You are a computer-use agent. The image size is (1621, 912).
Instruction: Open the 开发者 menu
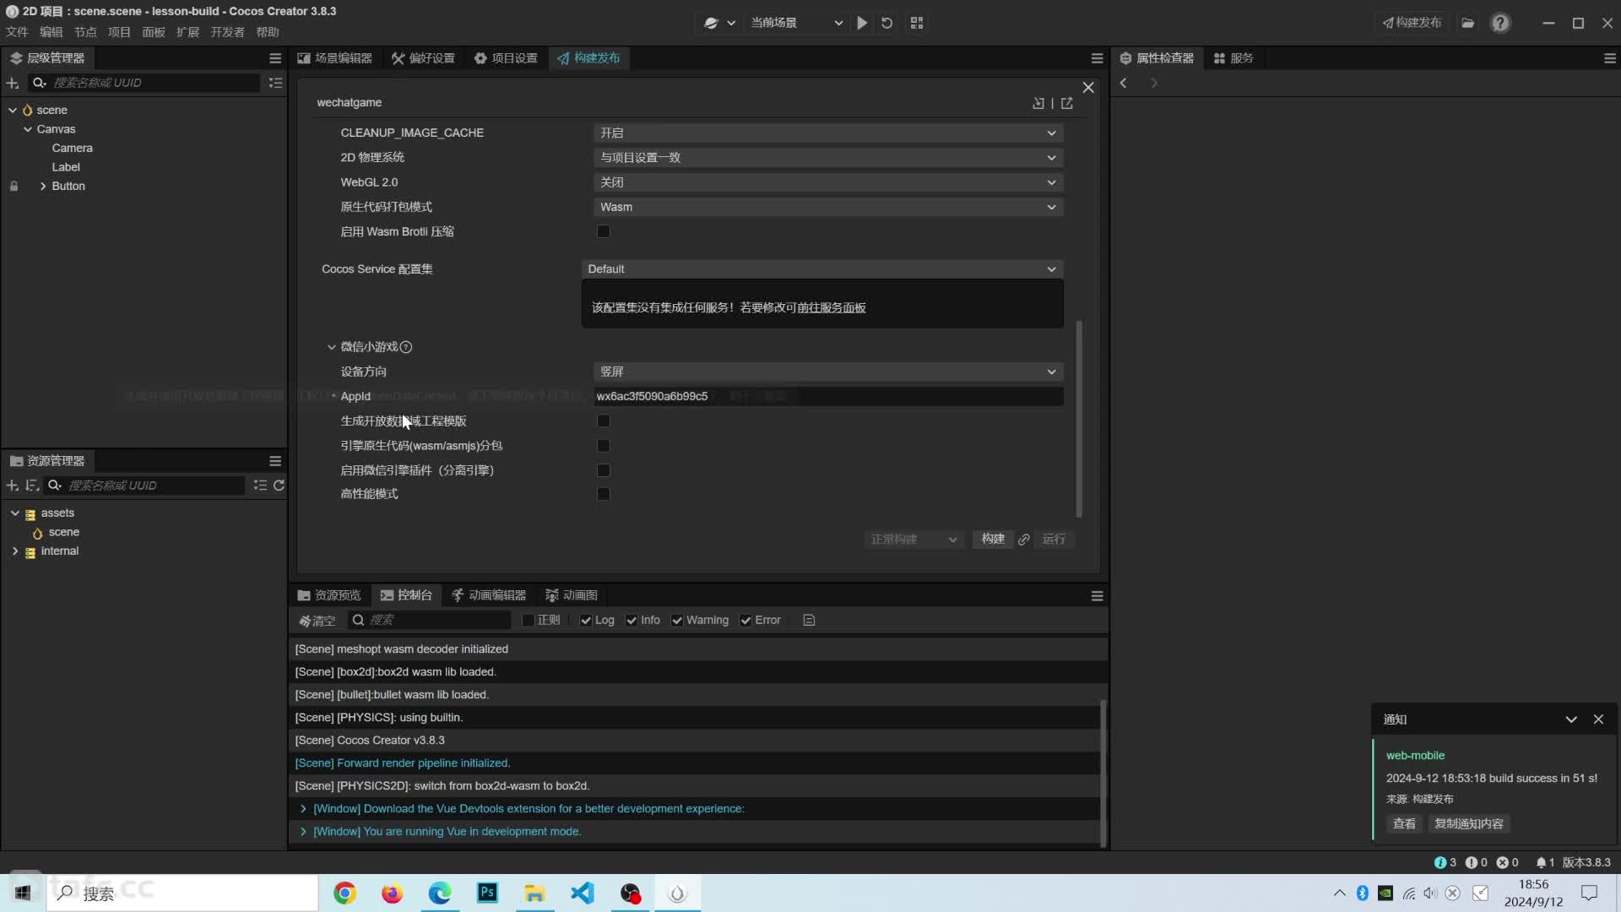point(227,32)
